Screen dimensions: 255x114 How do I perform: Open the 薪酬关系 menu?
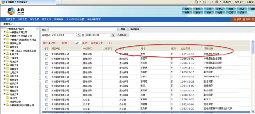point(59,19)
